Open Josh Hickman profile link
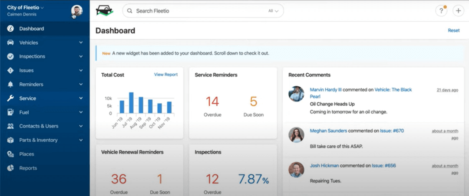Image resolution: width=469 pixels, height=196 pixels. coord(324,166)
